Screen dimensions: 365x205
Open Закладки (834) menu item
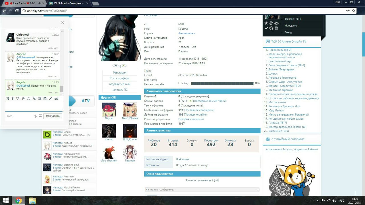[293, 19]
